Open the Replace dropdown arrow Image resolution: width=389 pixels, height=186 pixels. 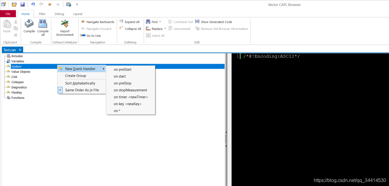pyautogui.click(x=165, y=29)
